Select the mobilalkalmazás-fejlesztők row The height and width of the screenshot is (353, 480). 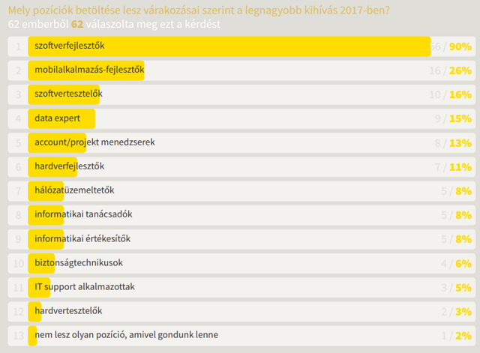pyautogui.click(x=241, y=70)
